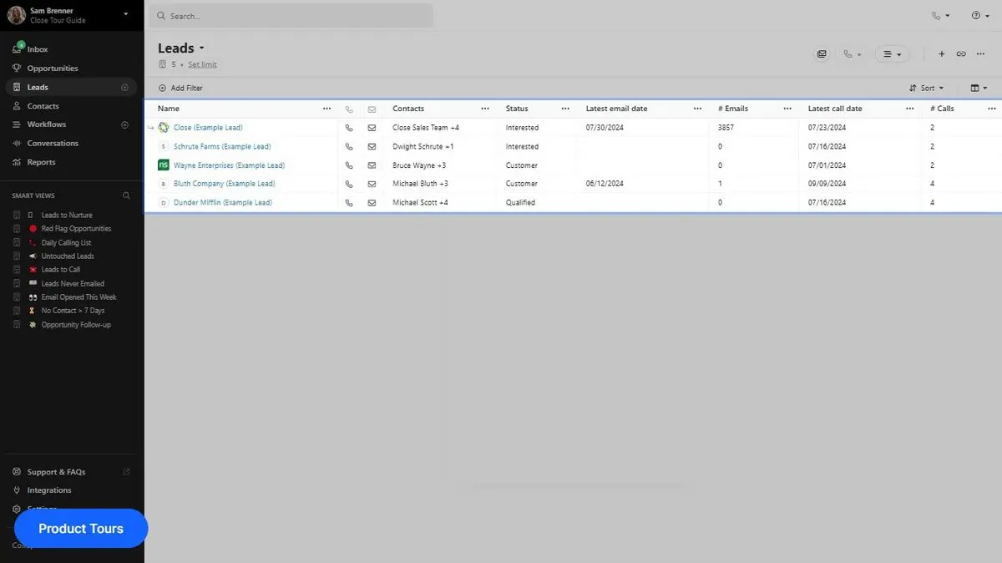Click the Search input field
Image resolution: width=1002 pixels, height=563 pixels.
coord(291,16)
